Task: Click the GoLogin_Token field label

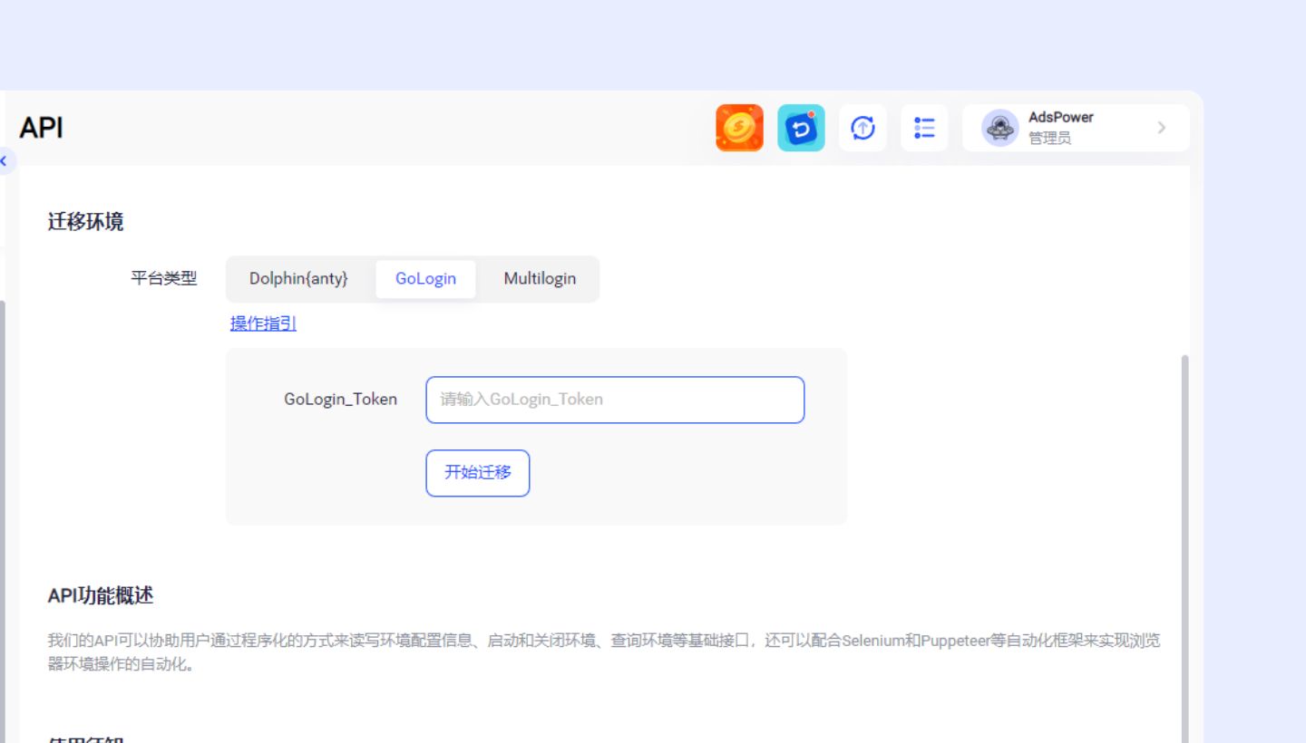Action: [340, 400]
